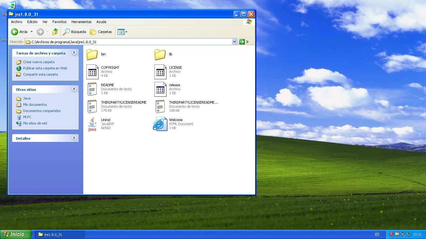Open the Edición menu

32,22
